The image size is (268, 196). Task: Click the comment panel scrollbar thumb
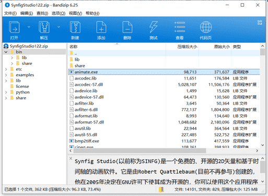pos(262,167)
